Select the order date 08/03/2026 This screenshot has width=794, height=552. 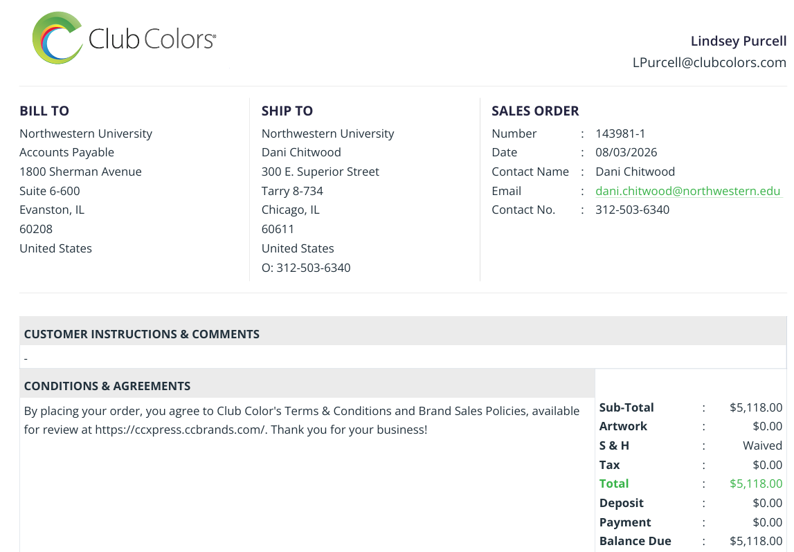[x=626, y=152]
